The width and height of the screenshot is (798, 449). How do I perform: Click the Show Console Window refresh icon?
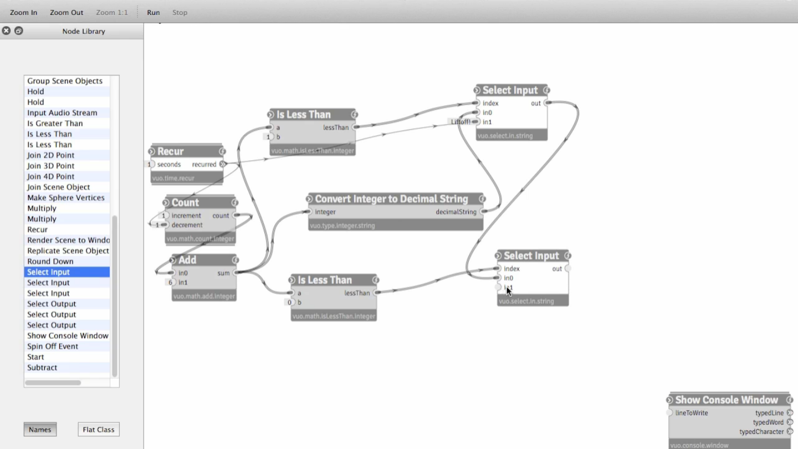(669, 400)
